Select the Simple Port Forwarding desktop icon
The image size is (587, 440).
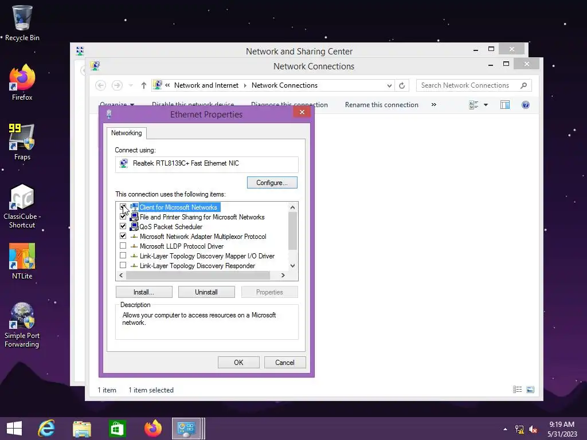22,325
